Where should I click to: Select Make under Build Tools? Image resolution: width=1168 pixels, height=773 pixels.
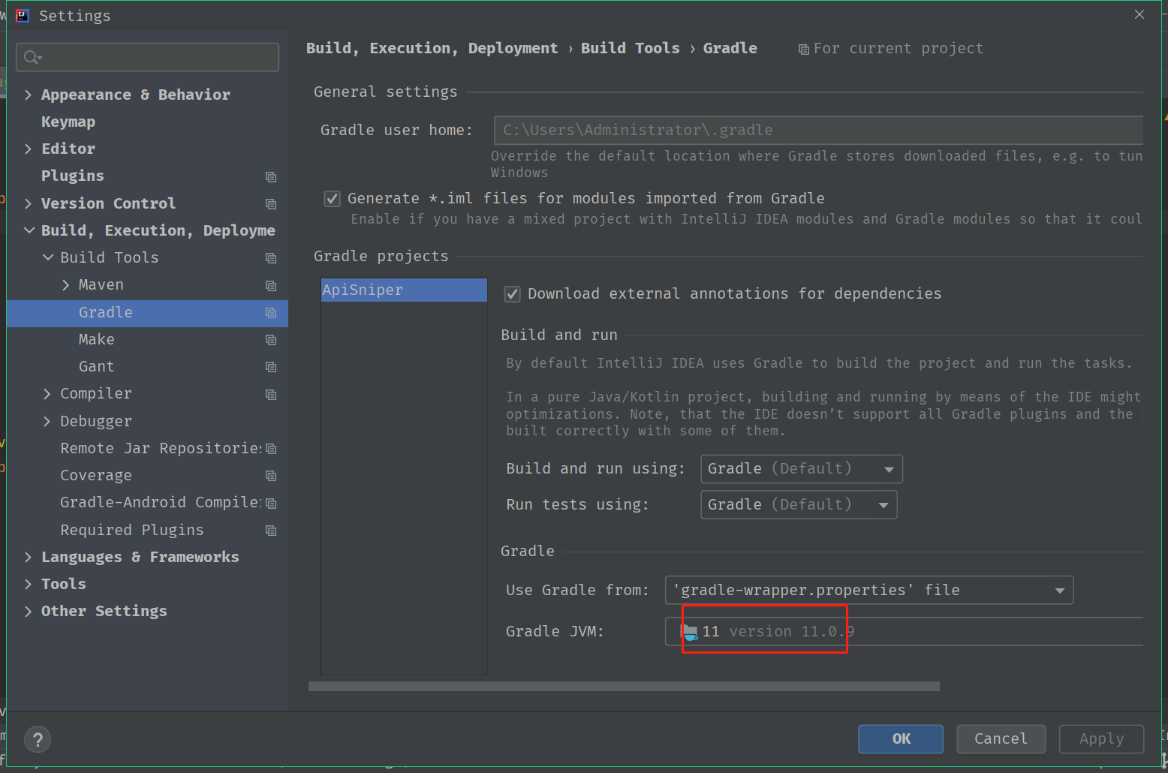[97, 339]
